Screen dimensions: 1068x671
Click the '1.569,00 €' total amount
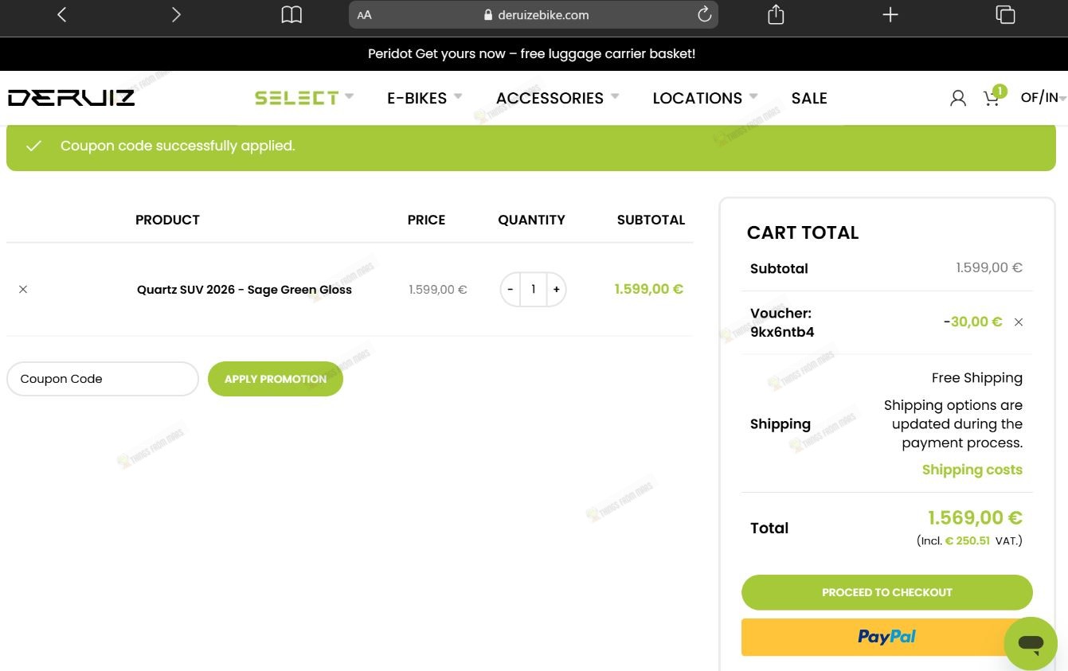(x=975, y=518)
